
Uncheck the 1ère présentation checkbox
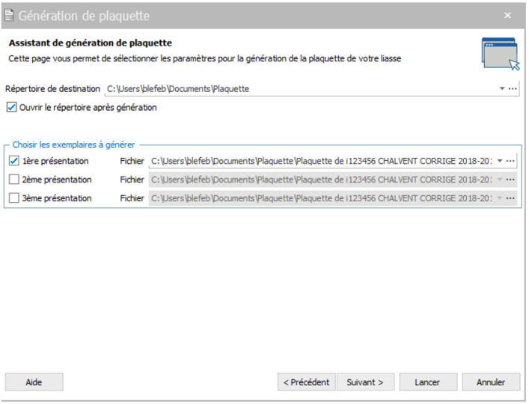(13, 161)
